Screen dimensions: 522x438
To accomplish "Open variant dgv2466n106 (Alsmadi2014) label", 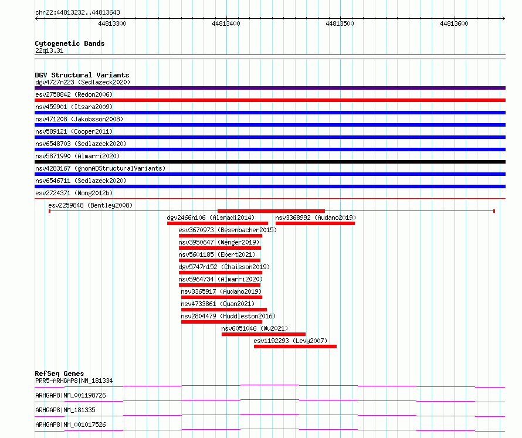I will click(x=211, y=218).
